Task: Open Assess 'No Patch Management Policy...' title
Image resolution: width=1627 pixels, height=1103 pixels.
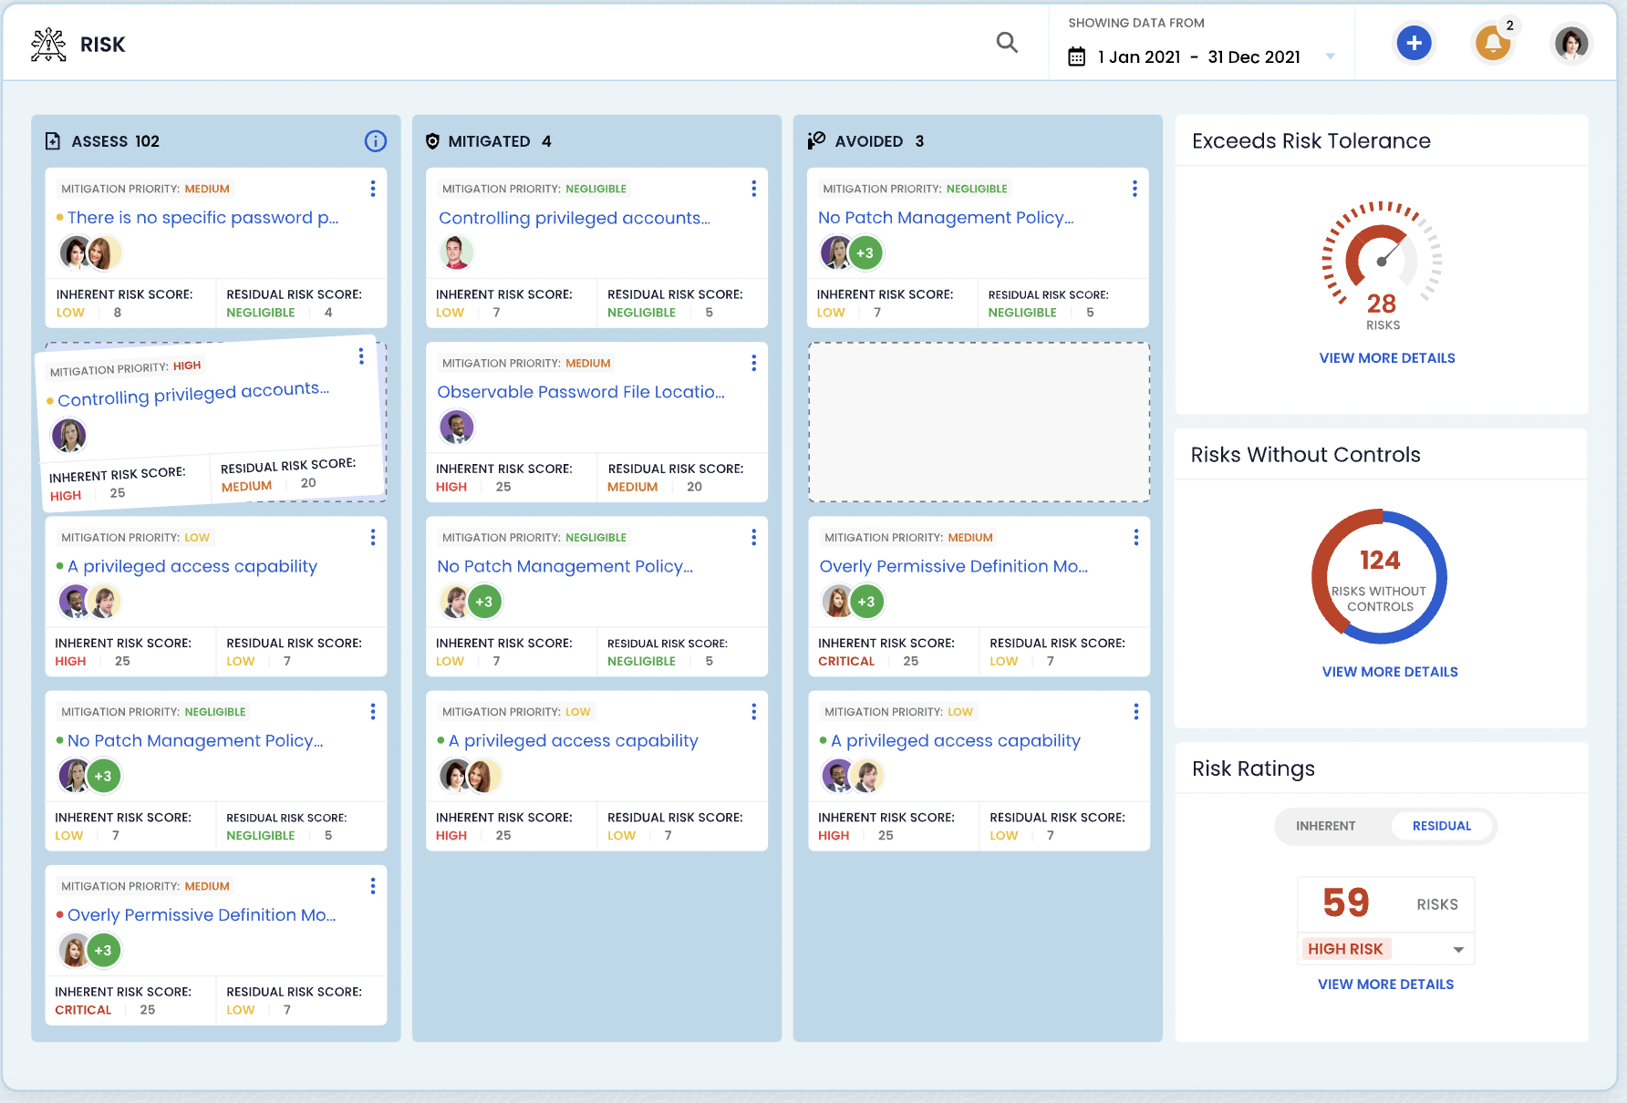Action: (195, 740)
